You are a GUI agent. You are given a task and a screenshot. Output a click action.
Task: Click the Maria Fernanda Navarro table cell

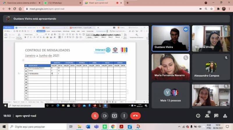tap(39, 68)
